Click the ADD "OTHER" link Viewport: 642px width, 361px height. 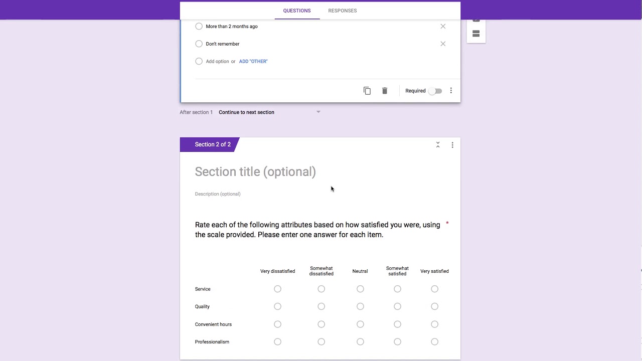coord(253,61)
